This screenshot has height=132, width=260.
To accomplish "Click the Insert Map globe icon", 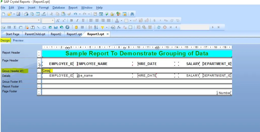I will pos(62,27).
